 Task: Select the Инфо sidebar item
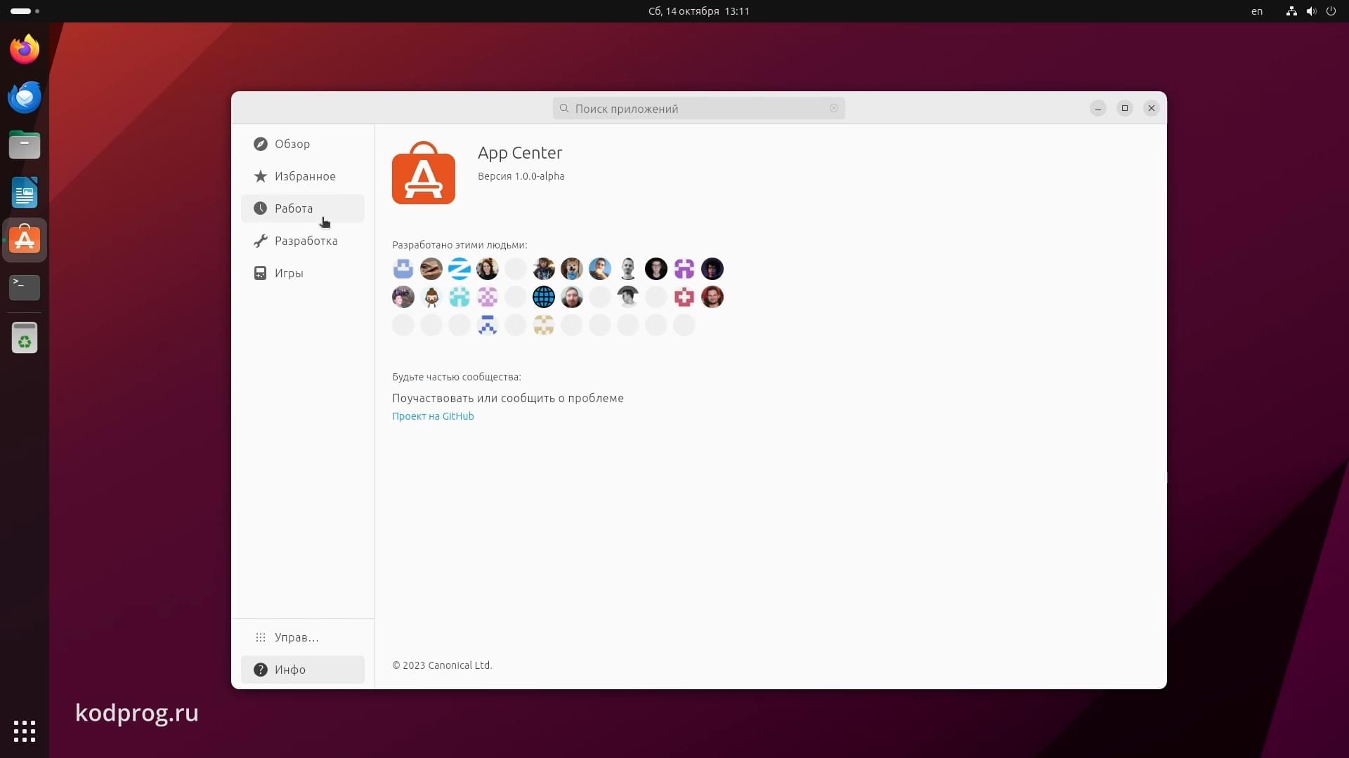(x=303, y=670)
